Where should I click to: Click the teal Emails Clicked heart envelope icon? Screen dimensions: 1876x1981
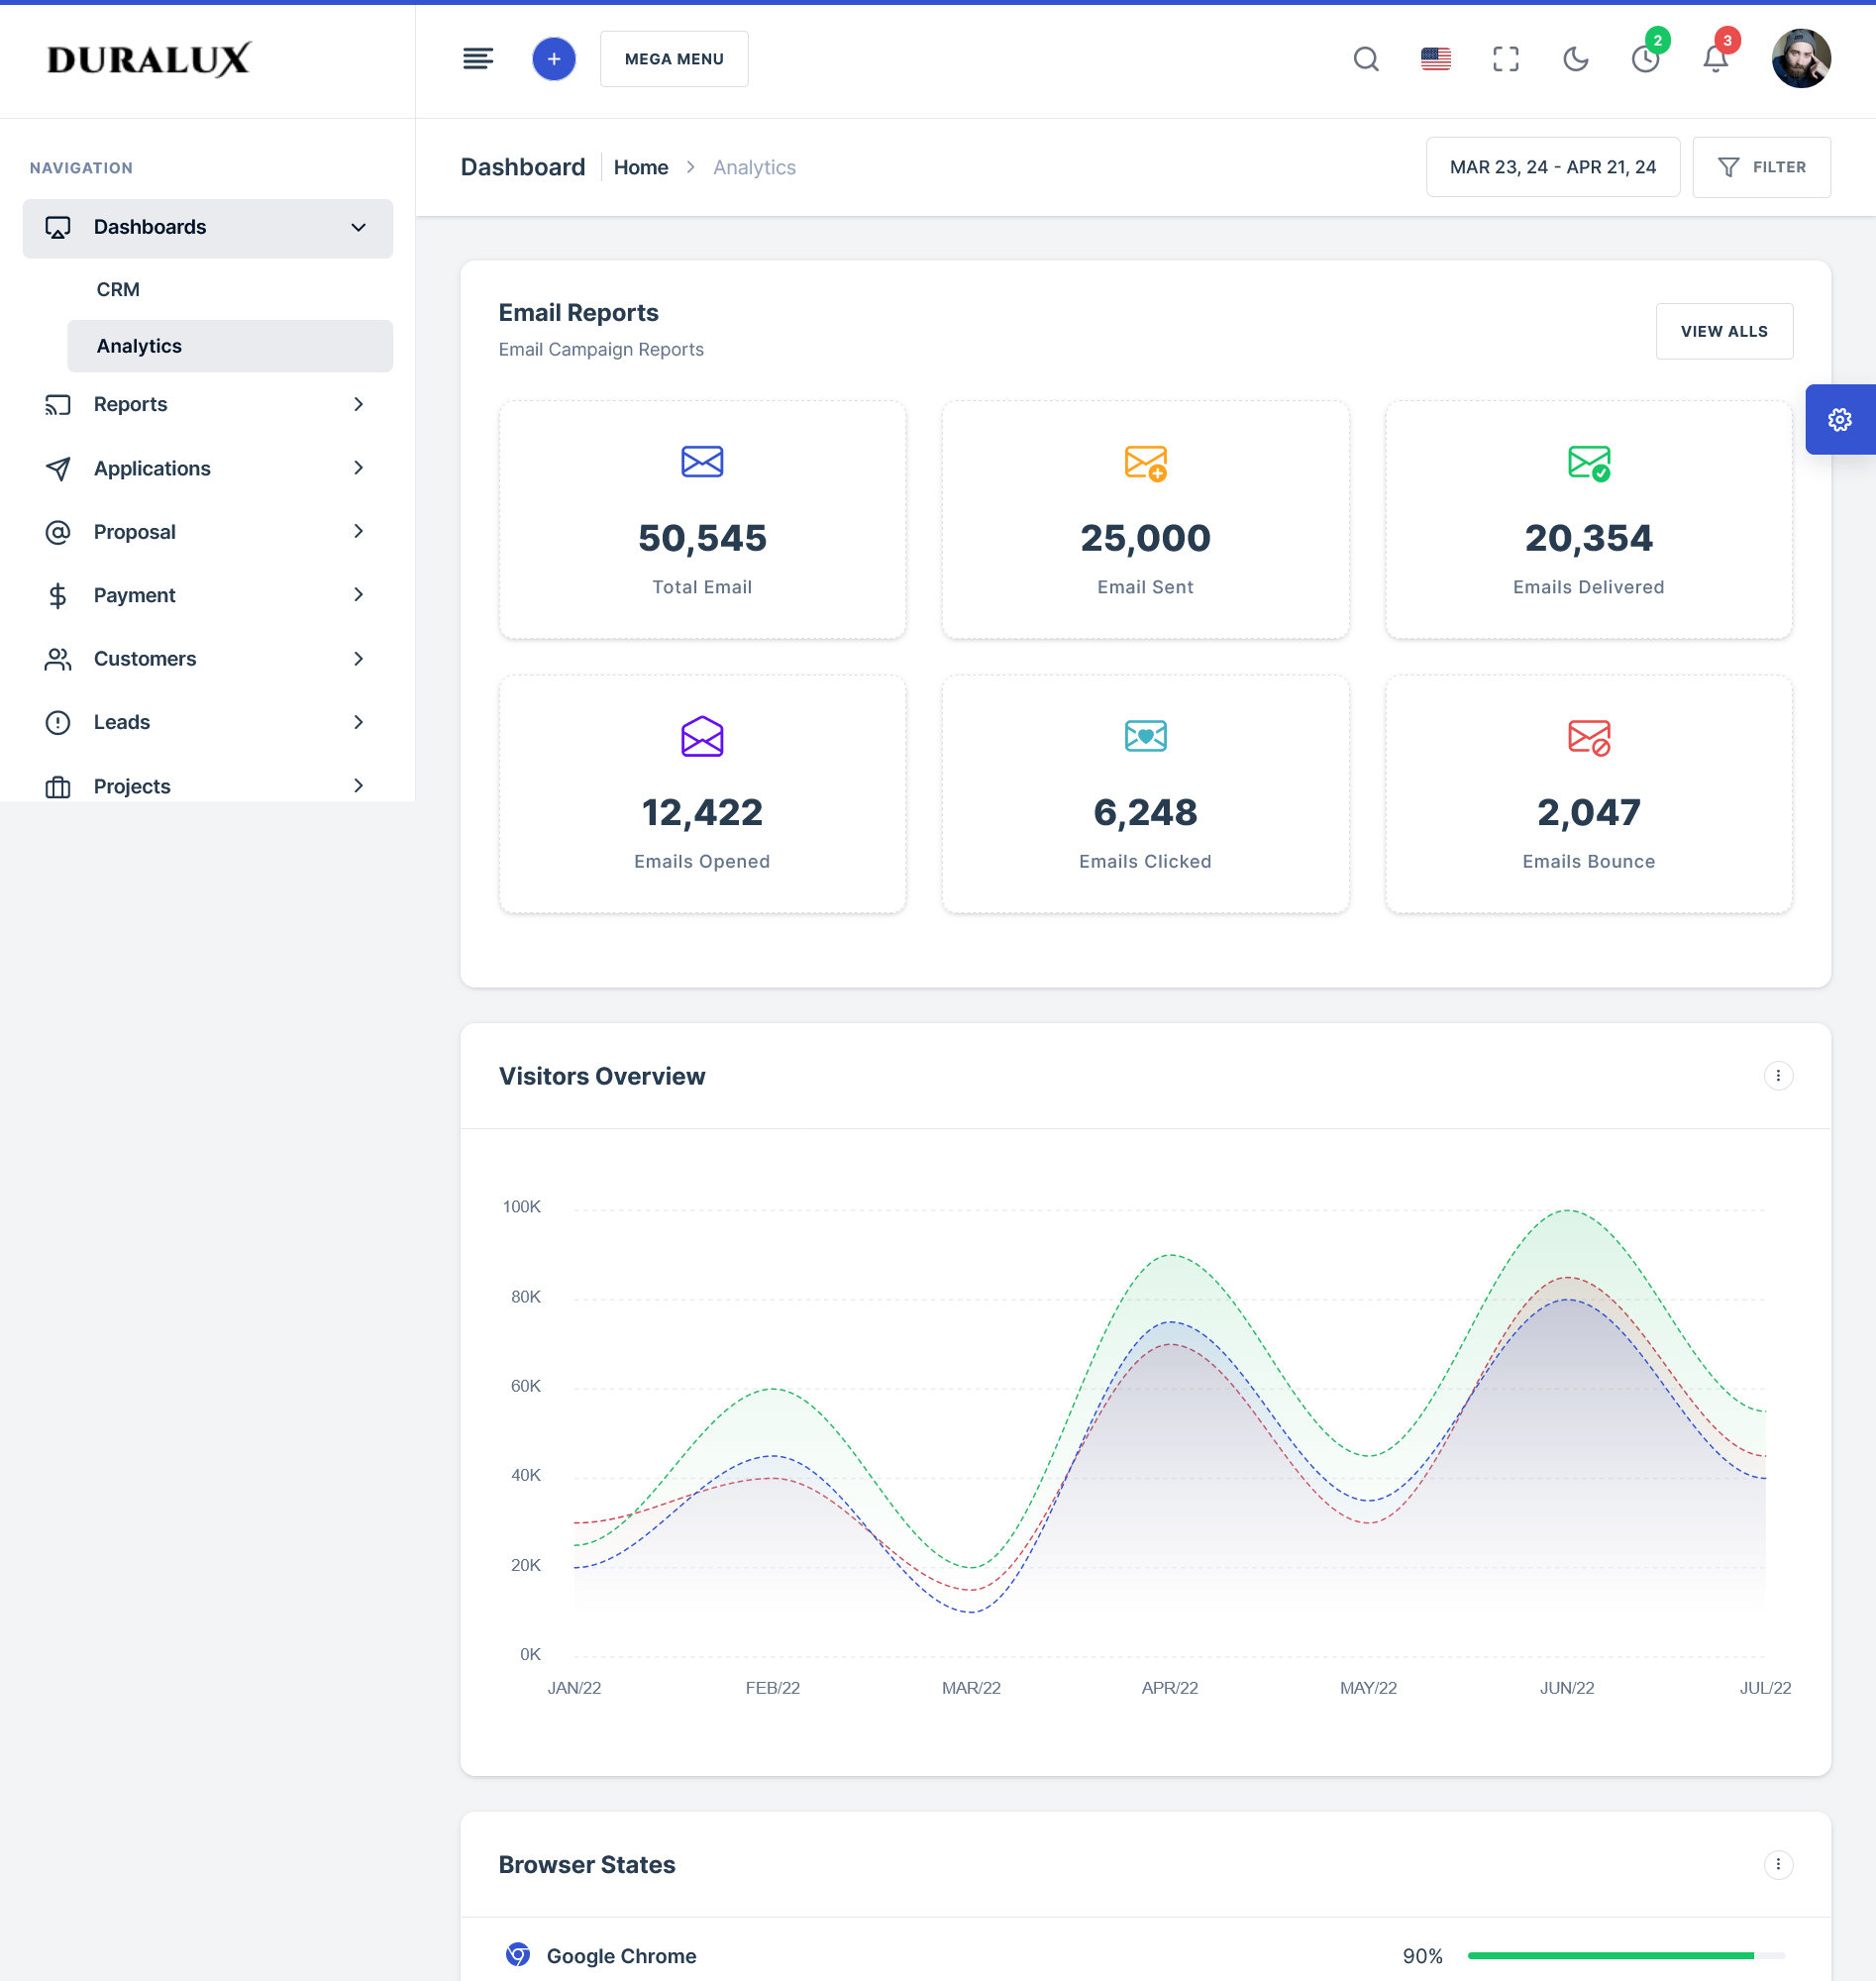(x=1146, y=736)
